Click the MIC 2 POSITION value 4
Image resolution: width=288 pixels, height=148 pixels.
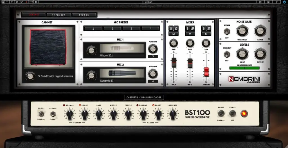click(x=153, y=81)
